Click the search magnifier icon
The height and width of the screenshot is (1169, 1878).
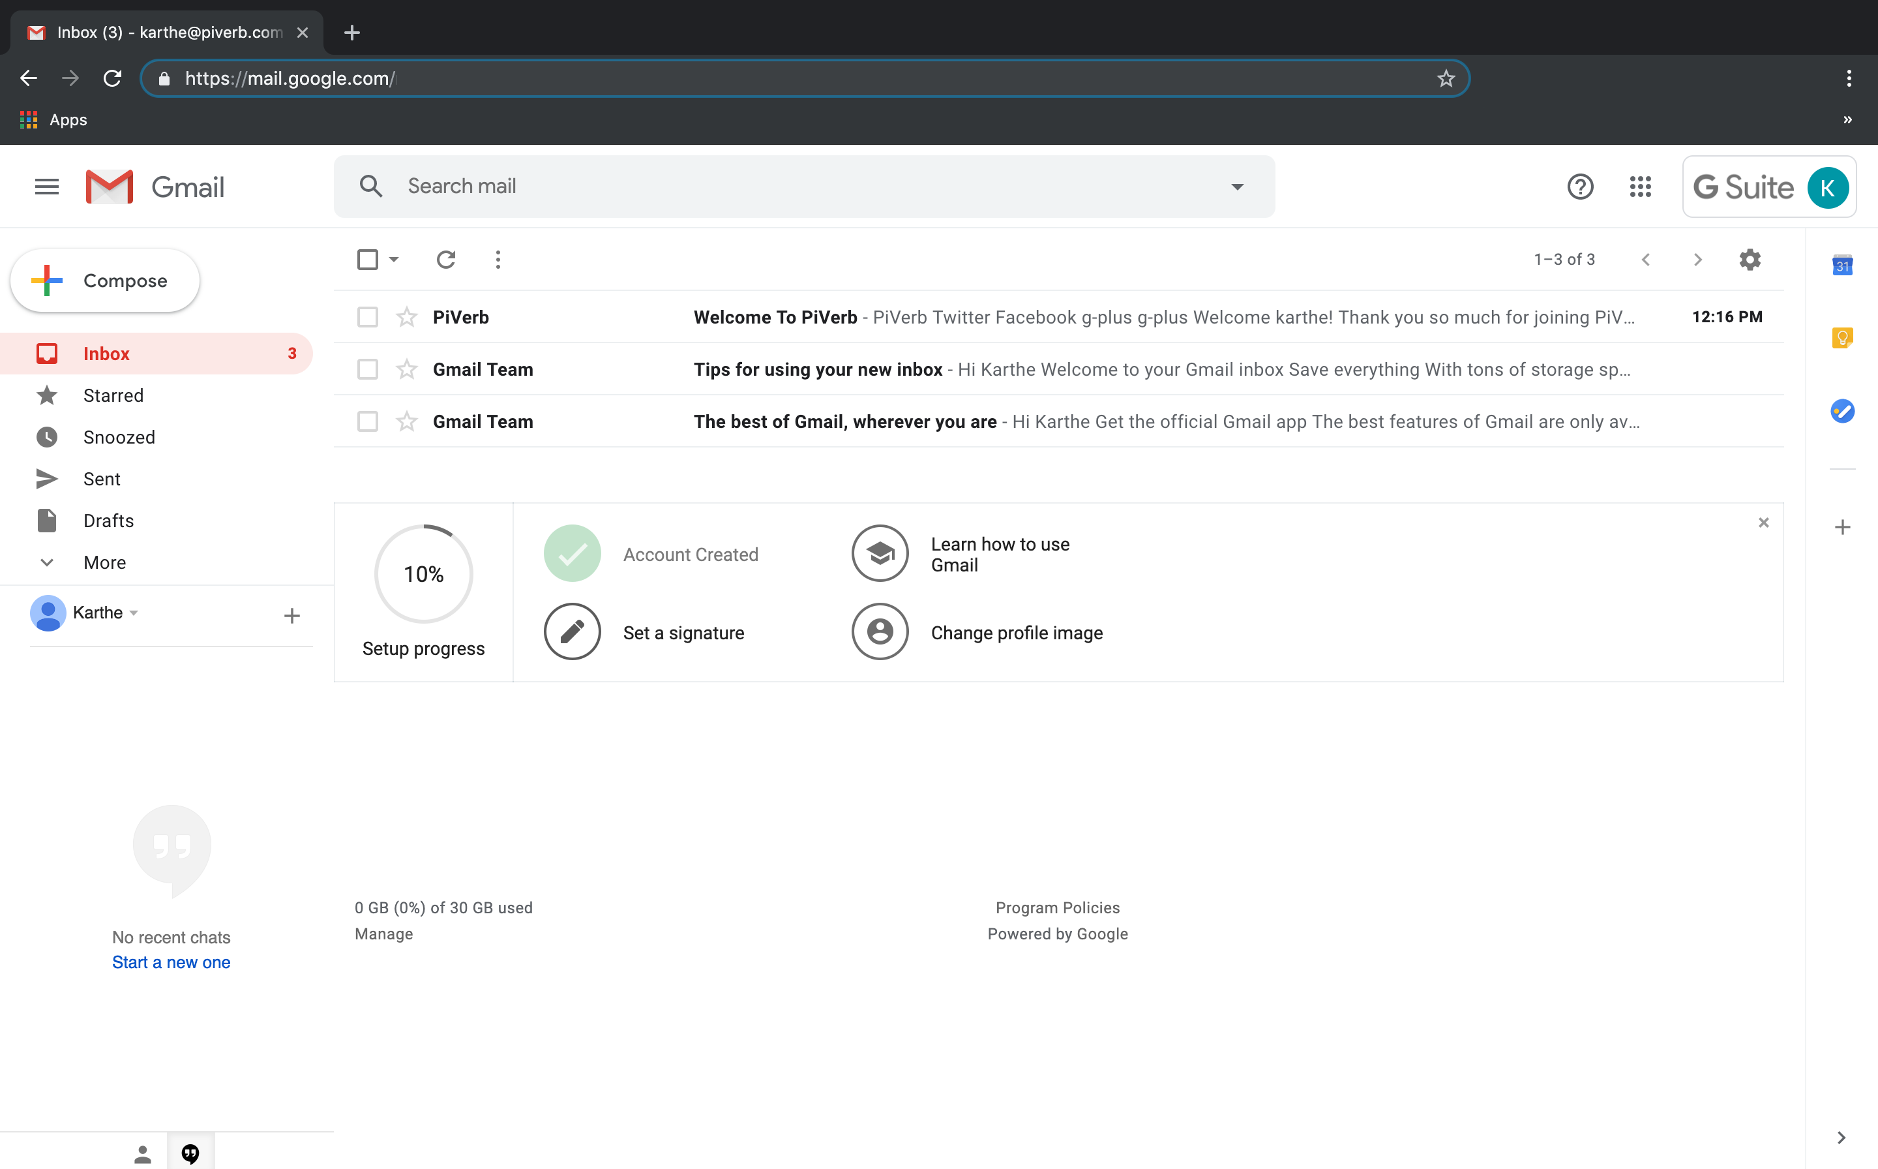click(371, 187)
